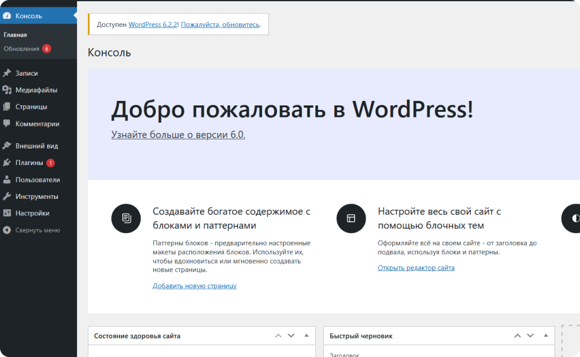Move Быстрый черновик panel up
Screen dimensions: 580x357
pyautogui.click(x=517, y=335)
